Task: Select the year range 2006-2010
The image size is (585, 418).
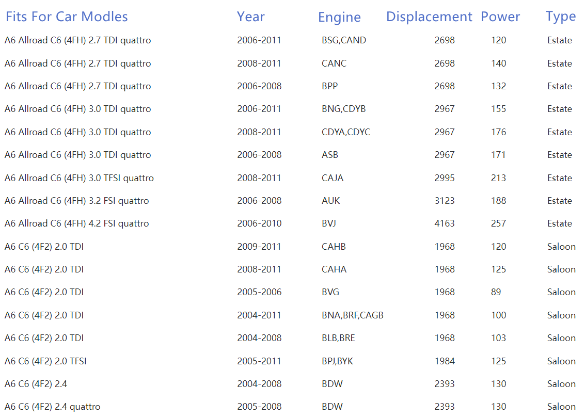Action: click(x=259, y=223)
